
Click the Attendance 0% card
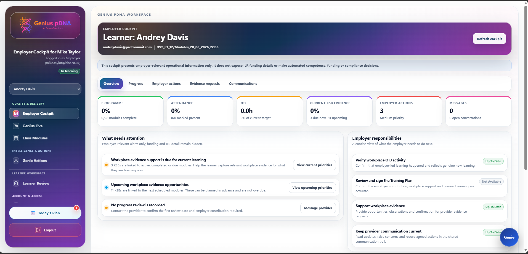point(200,111)
